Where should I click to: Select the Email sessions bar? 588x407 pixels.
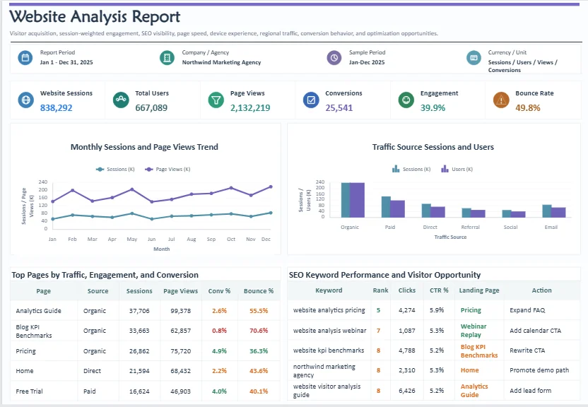[547, 211]
